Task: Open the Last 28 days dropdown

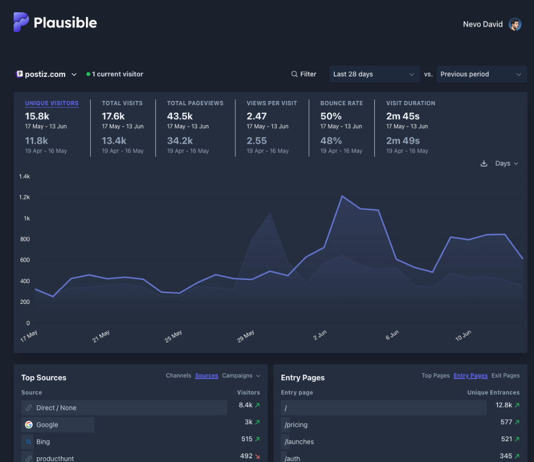Action: [x=374, y=74]
